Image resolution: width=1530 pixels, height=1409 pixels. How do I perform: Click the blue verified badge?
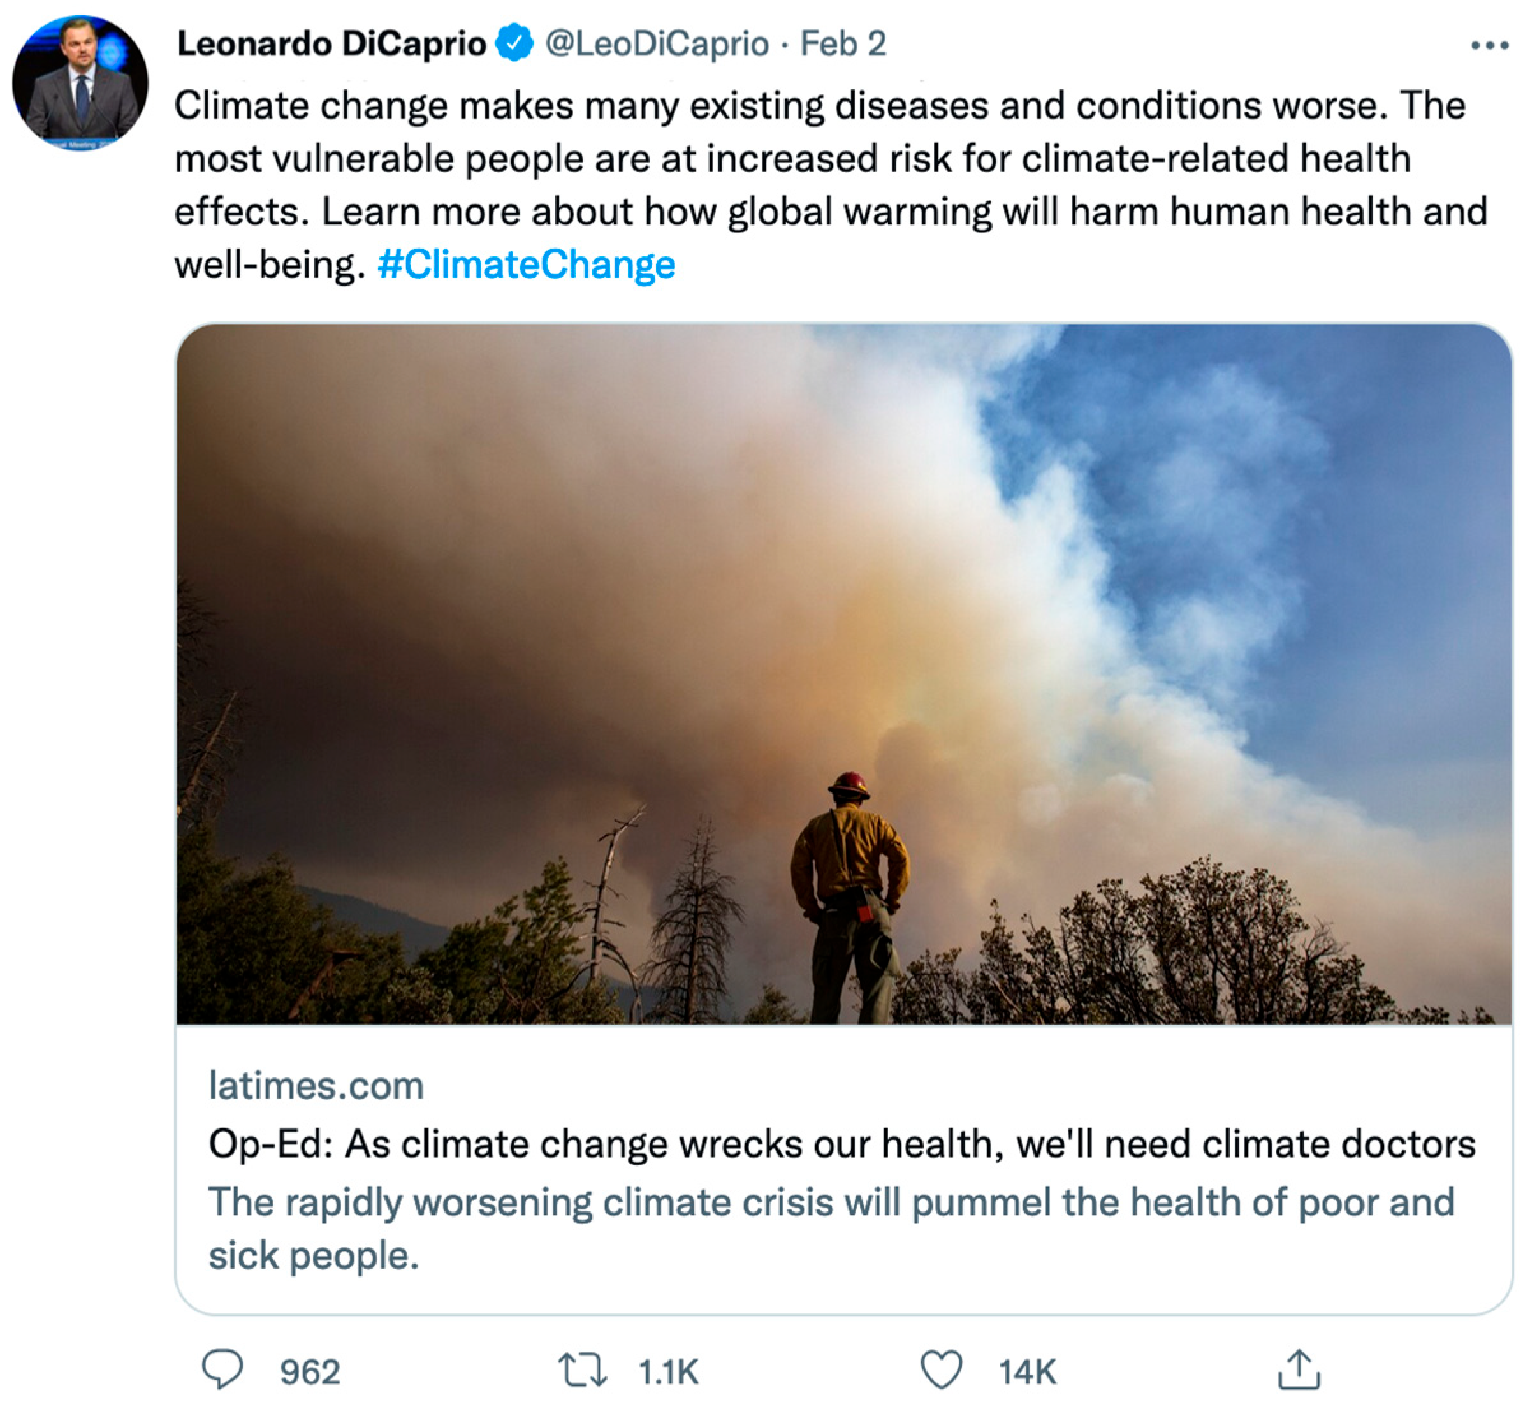pyautogui.click(x=514, y=43)
